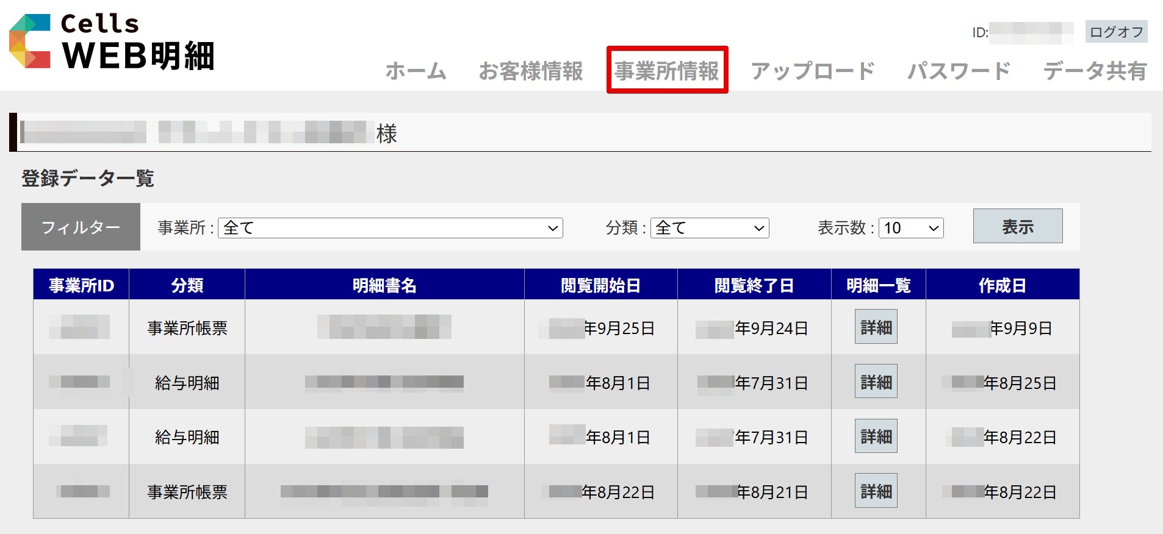This screenshot has height=534, width=1163.
Task: View 詳細 for the 8月22日 事業所帳票 row
Action: tap(876, 491)
